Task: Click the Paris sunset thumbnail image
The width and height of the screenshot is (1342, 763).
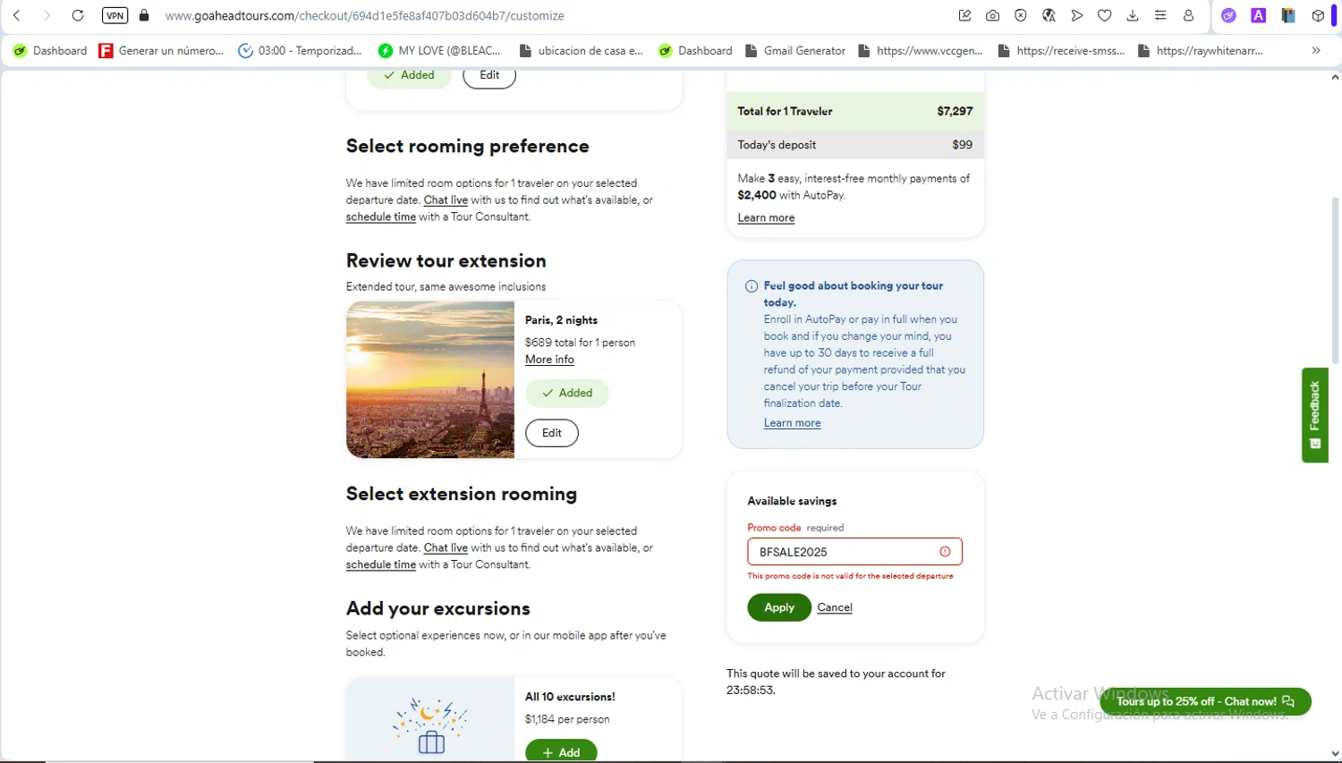Action: click(430, 379)
